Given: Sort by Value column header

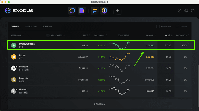Looking at the screenshot, I should point(168,35).
